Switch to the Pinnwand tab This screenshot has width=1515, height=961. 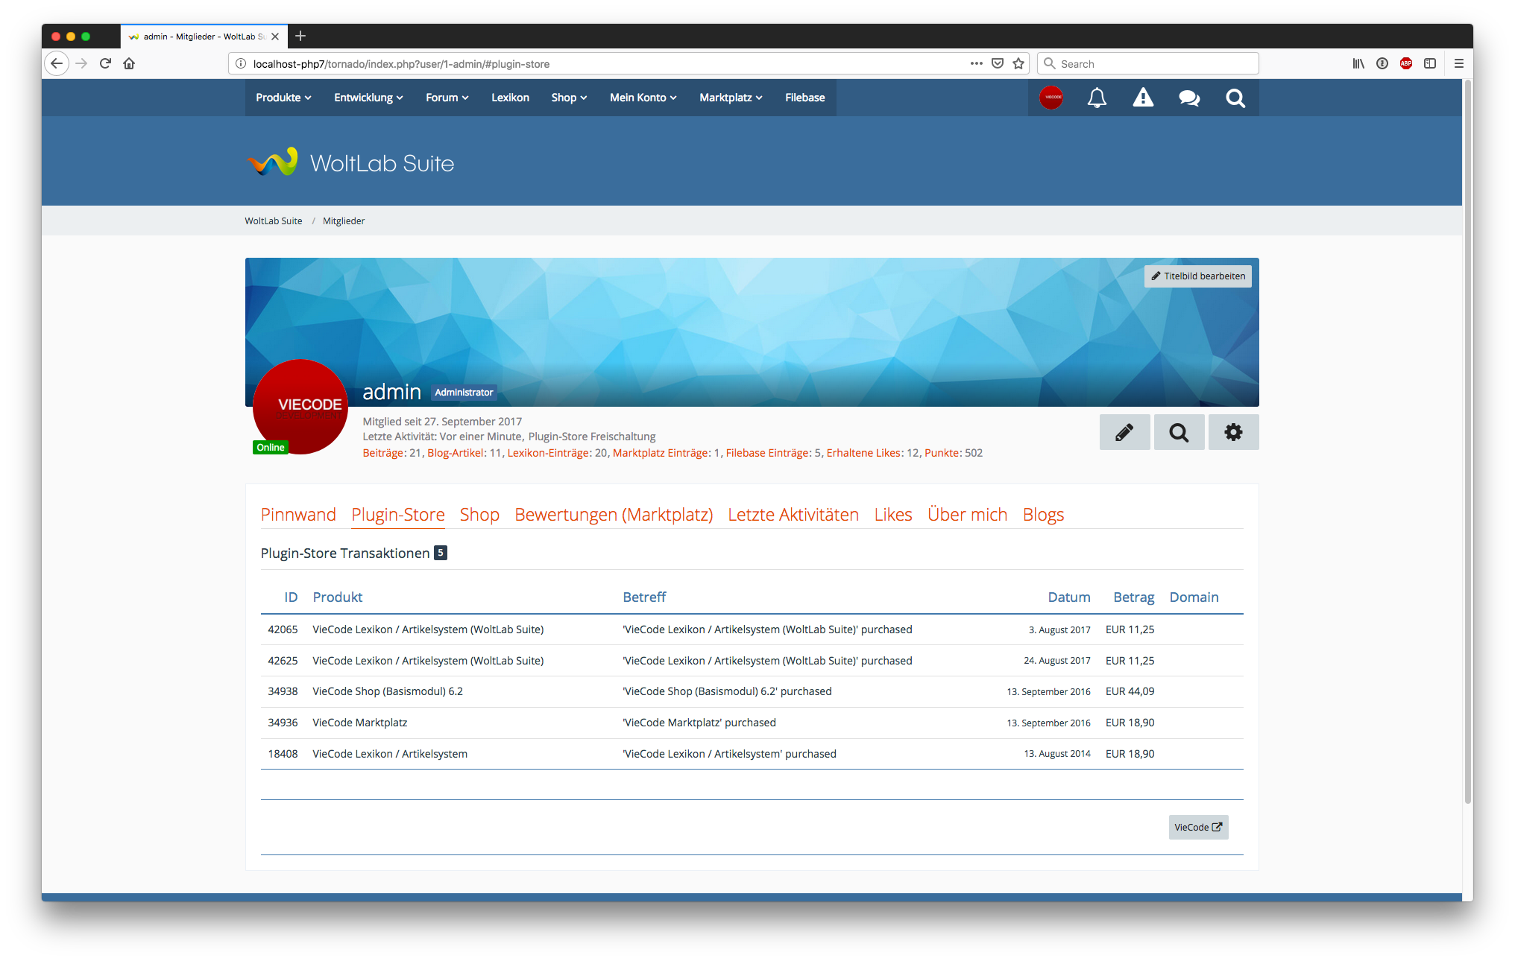click(x=298, y=515)
